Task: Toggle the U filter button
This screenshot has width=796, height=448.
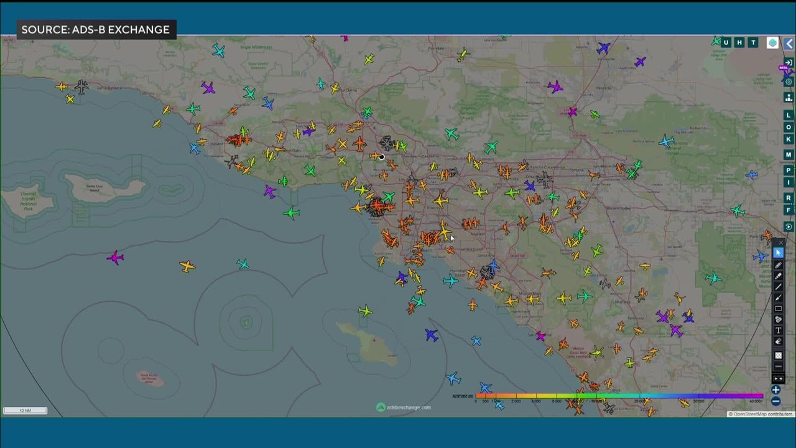Action: coord(726,42)
